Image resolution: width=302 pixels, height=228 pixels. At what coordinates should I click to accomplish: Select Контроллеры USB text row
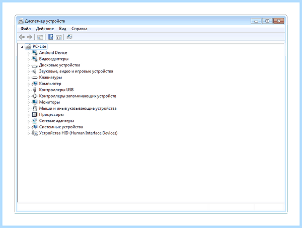[x=56, y=90]
